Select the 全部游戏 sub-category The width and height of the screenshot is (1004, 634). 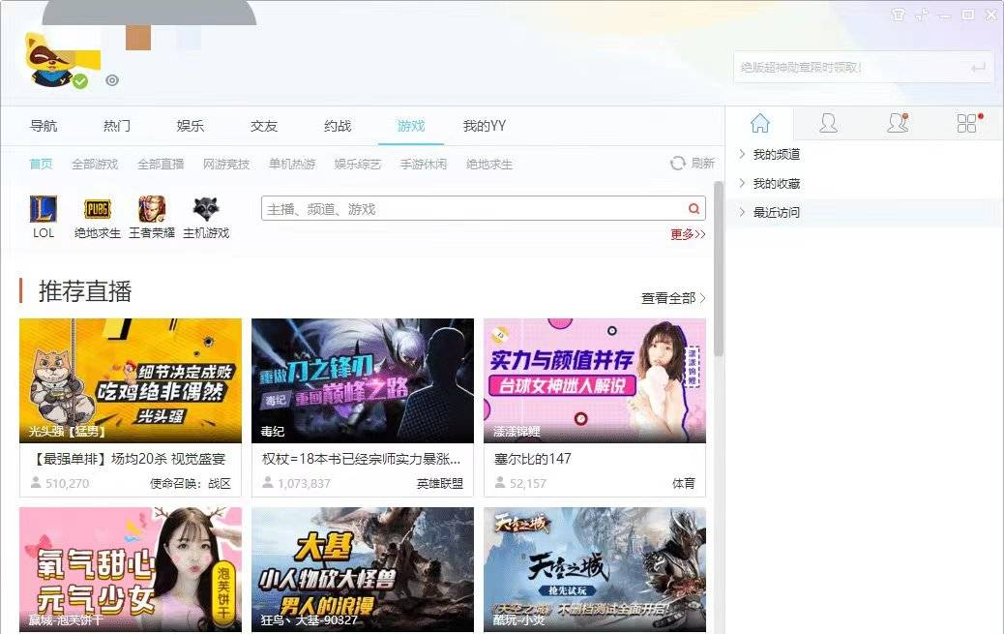(95, 165)
